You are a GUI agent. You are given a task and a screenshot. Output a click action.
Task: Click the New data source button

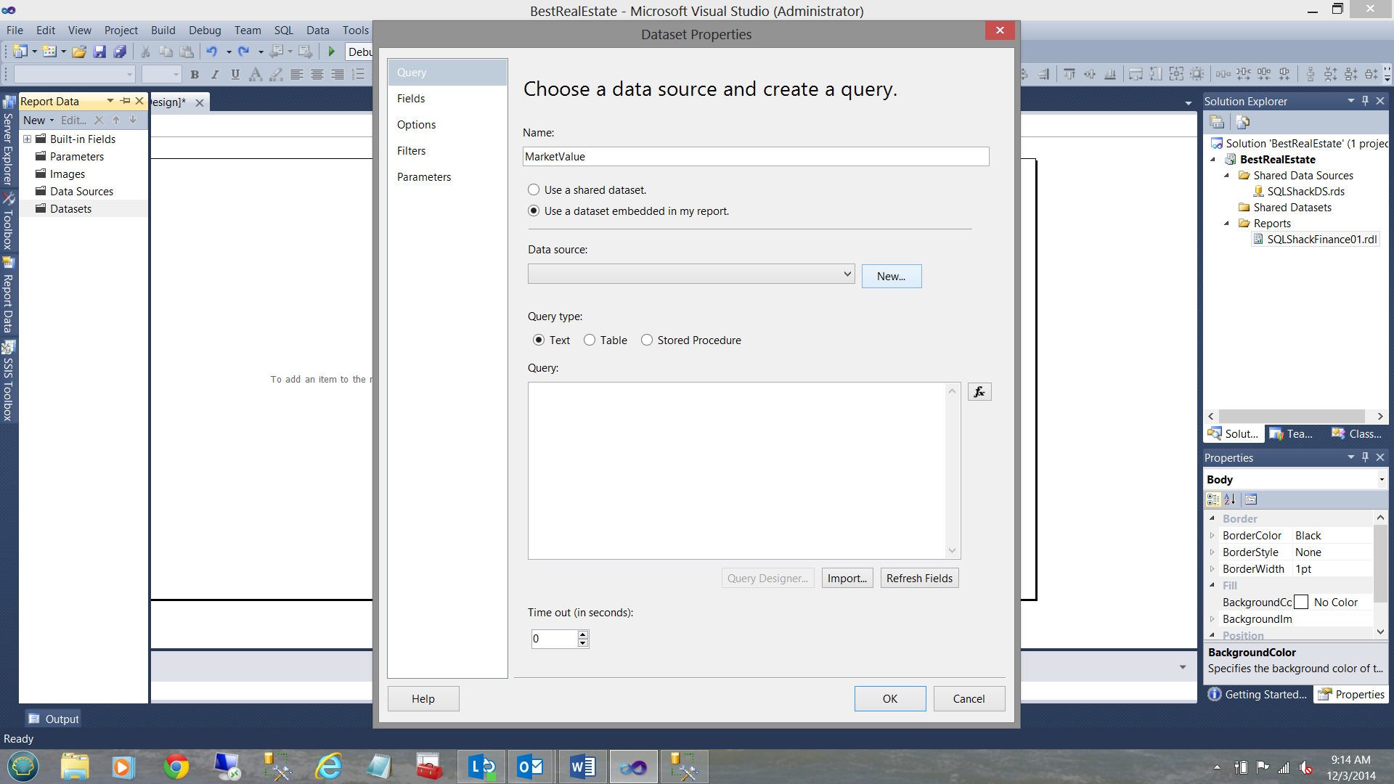pyautogui.click(x=891, y=277)
